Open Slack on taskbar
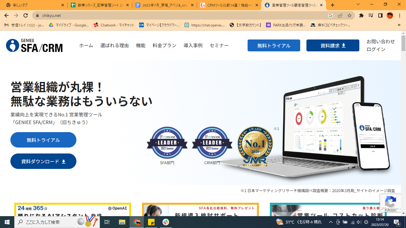 [x=166, y=222]
